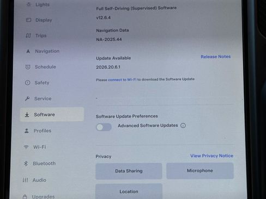Go to Wi-Fi settings in sidebar
This screenshot has height=199, width=266.
[40, 147]
